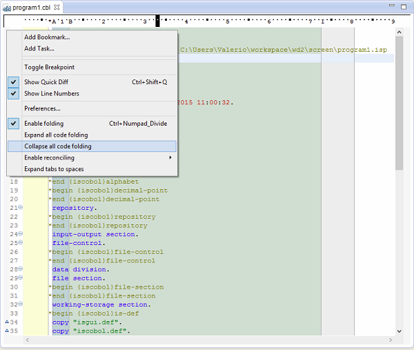The height and width of the screenshot is (350, 414).
Task: Collapse fold marker on line 21 repository
Action: [21, 208]
